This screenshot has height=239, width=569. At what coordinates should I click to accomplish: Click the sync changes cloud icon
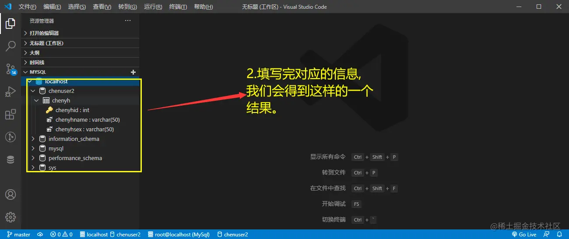[x=40, y=235]
